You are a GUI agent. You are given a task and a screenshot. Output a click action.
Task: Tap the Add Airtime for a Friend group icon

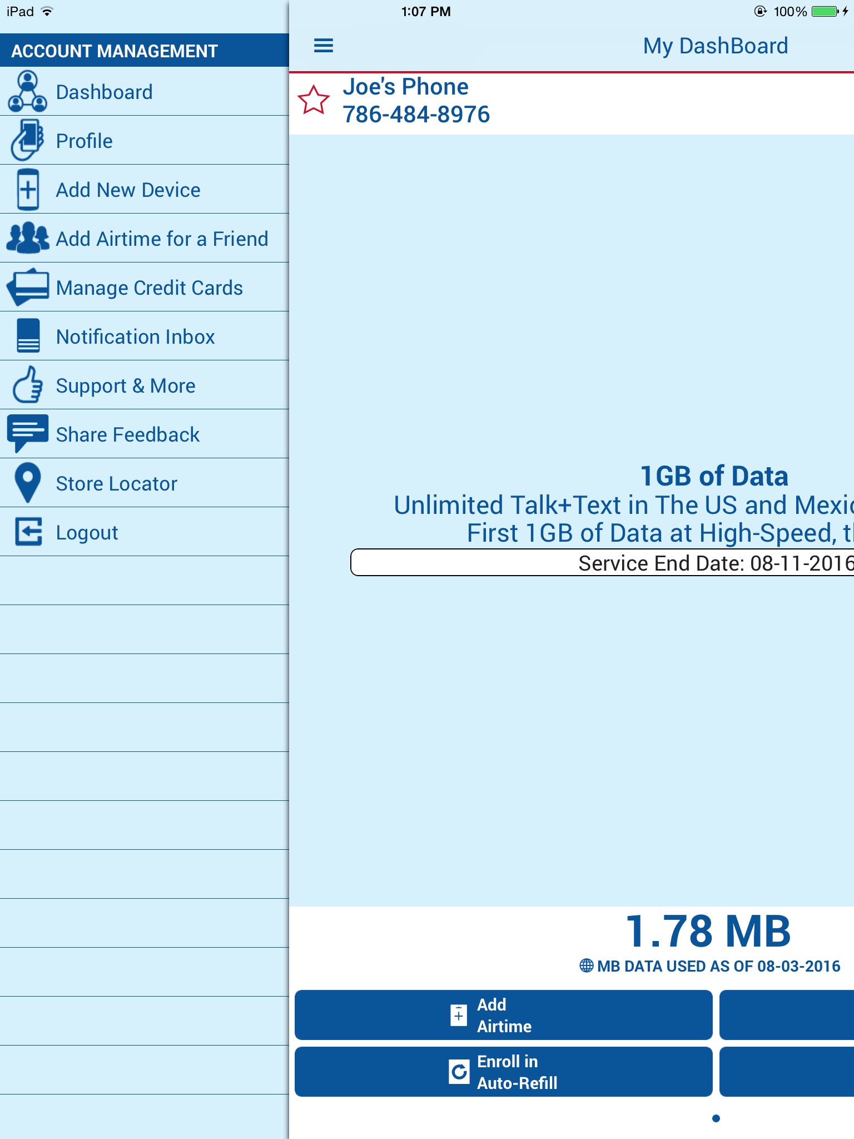click(27, 238)
